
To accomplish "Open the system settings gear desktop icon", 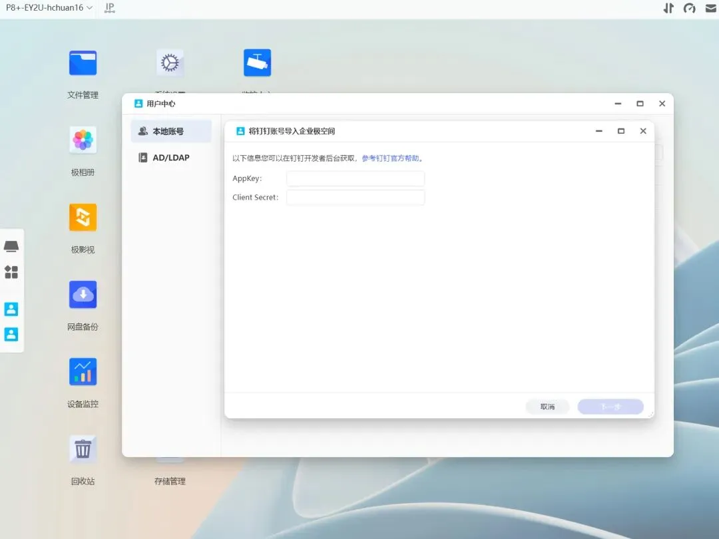I will (170, 63).
